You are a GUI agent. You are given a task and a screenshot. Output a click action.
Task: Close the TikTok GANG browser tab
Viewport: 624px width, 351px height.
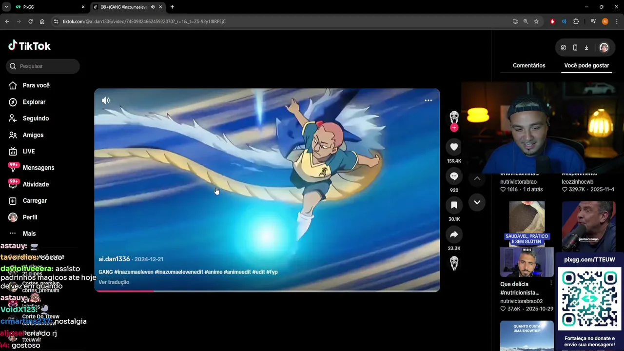160,7
